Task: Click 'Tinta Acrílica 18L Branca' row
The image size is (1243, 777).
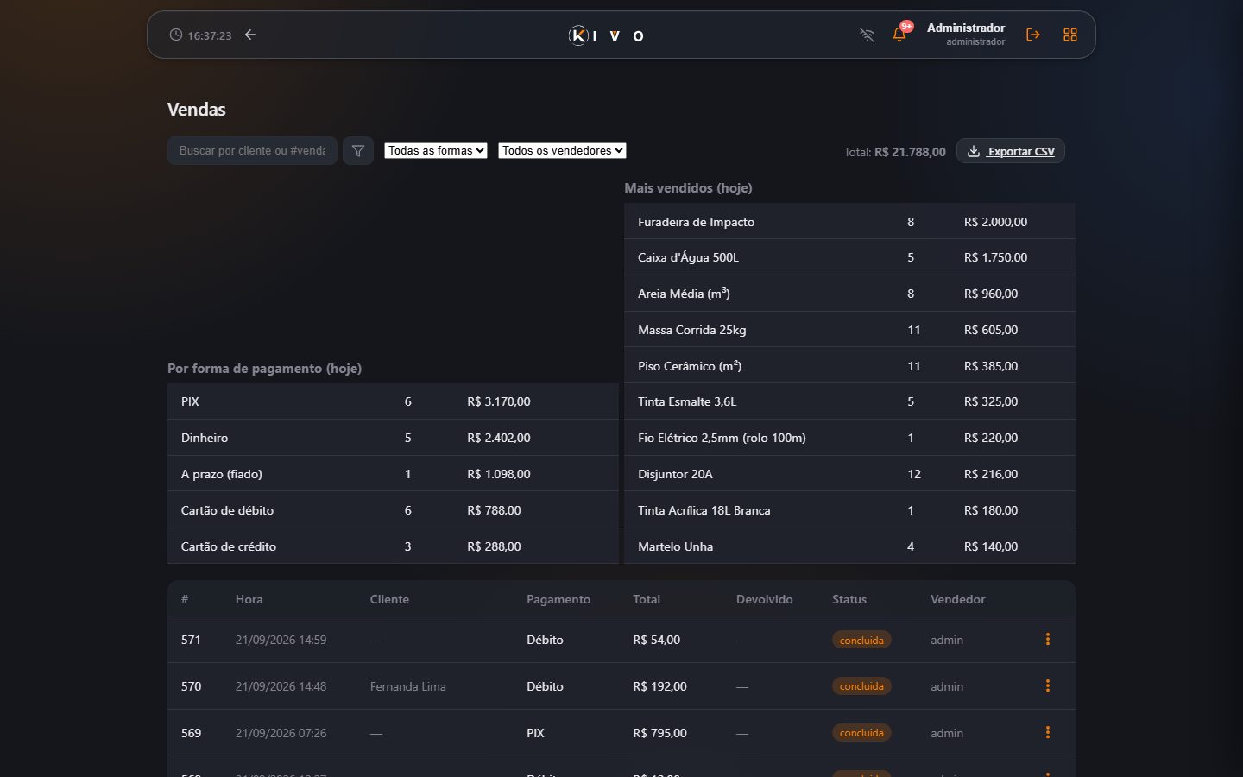Action: pyautogui.click(x=849, y=510)
